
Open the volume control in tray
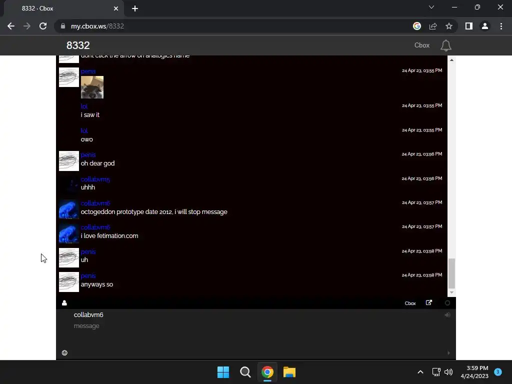click(448, 372)
